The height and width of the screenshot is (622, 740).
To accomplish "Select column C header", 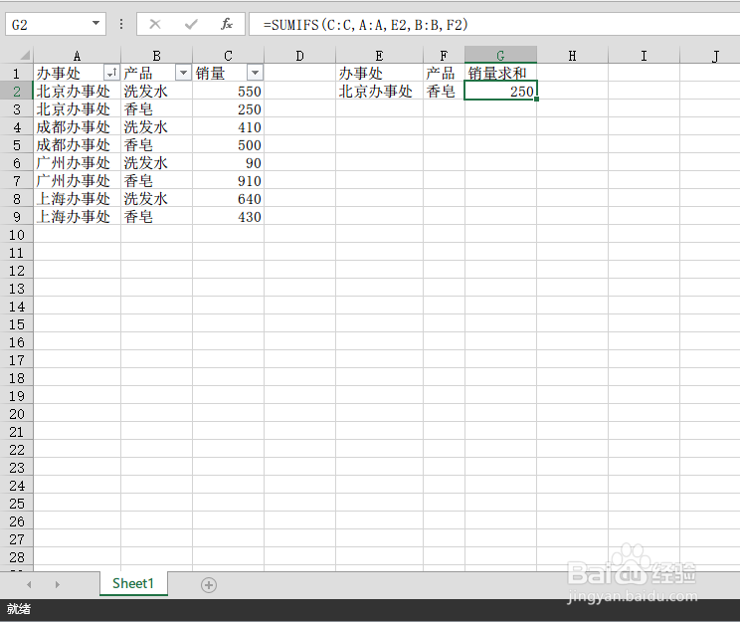I will (228, 56).
